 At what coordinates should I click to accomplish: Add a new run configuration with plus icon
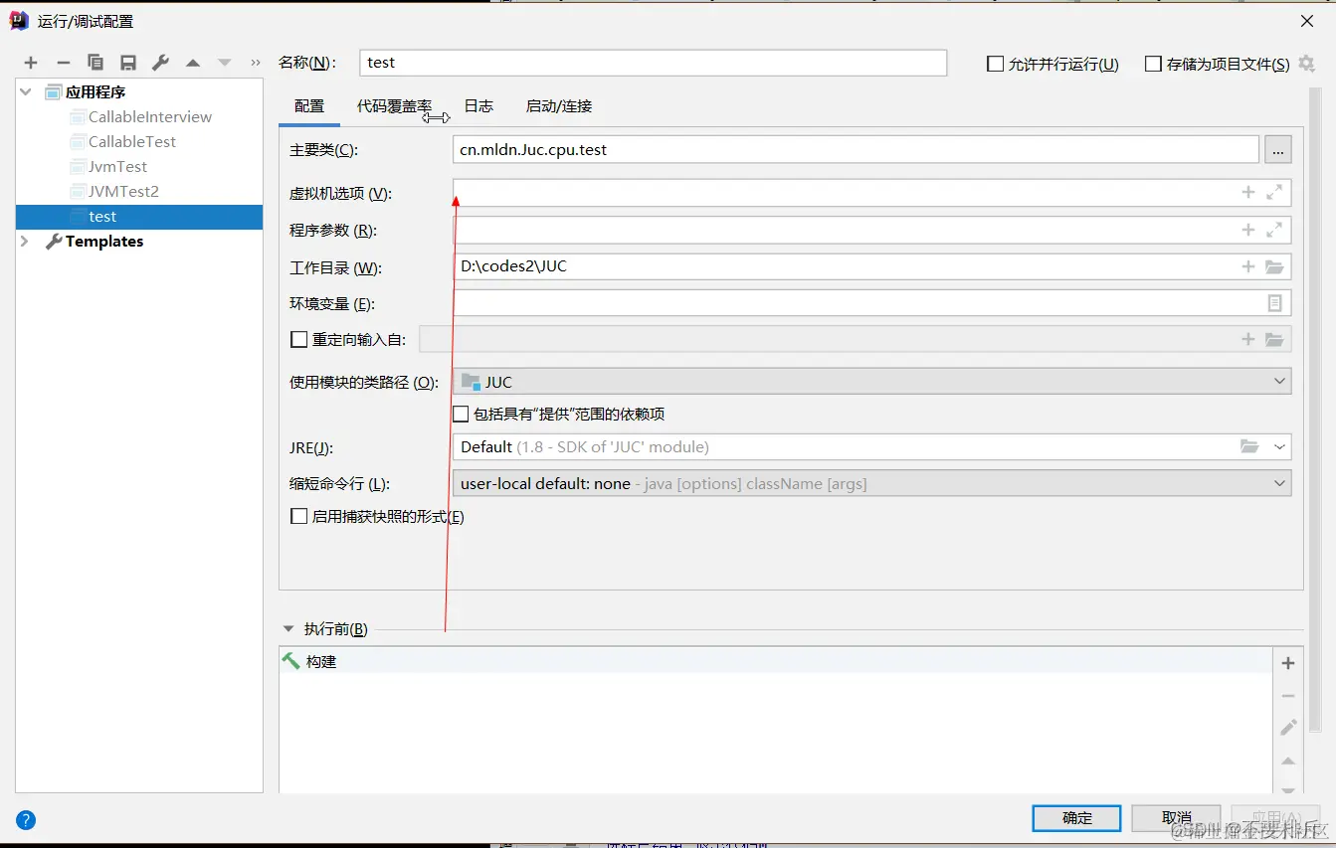tap(31, 63)
